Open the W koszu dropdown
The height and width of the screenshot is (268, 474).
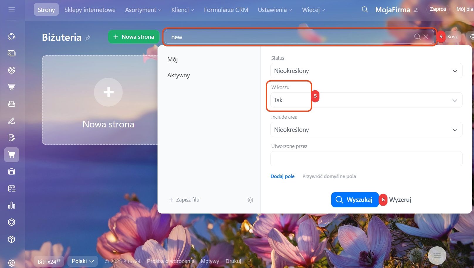366,100
